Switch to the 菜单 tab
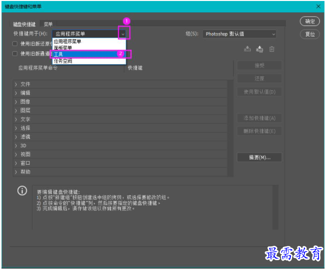This screenshot has height=269, width=326. (x=48, y=24)
